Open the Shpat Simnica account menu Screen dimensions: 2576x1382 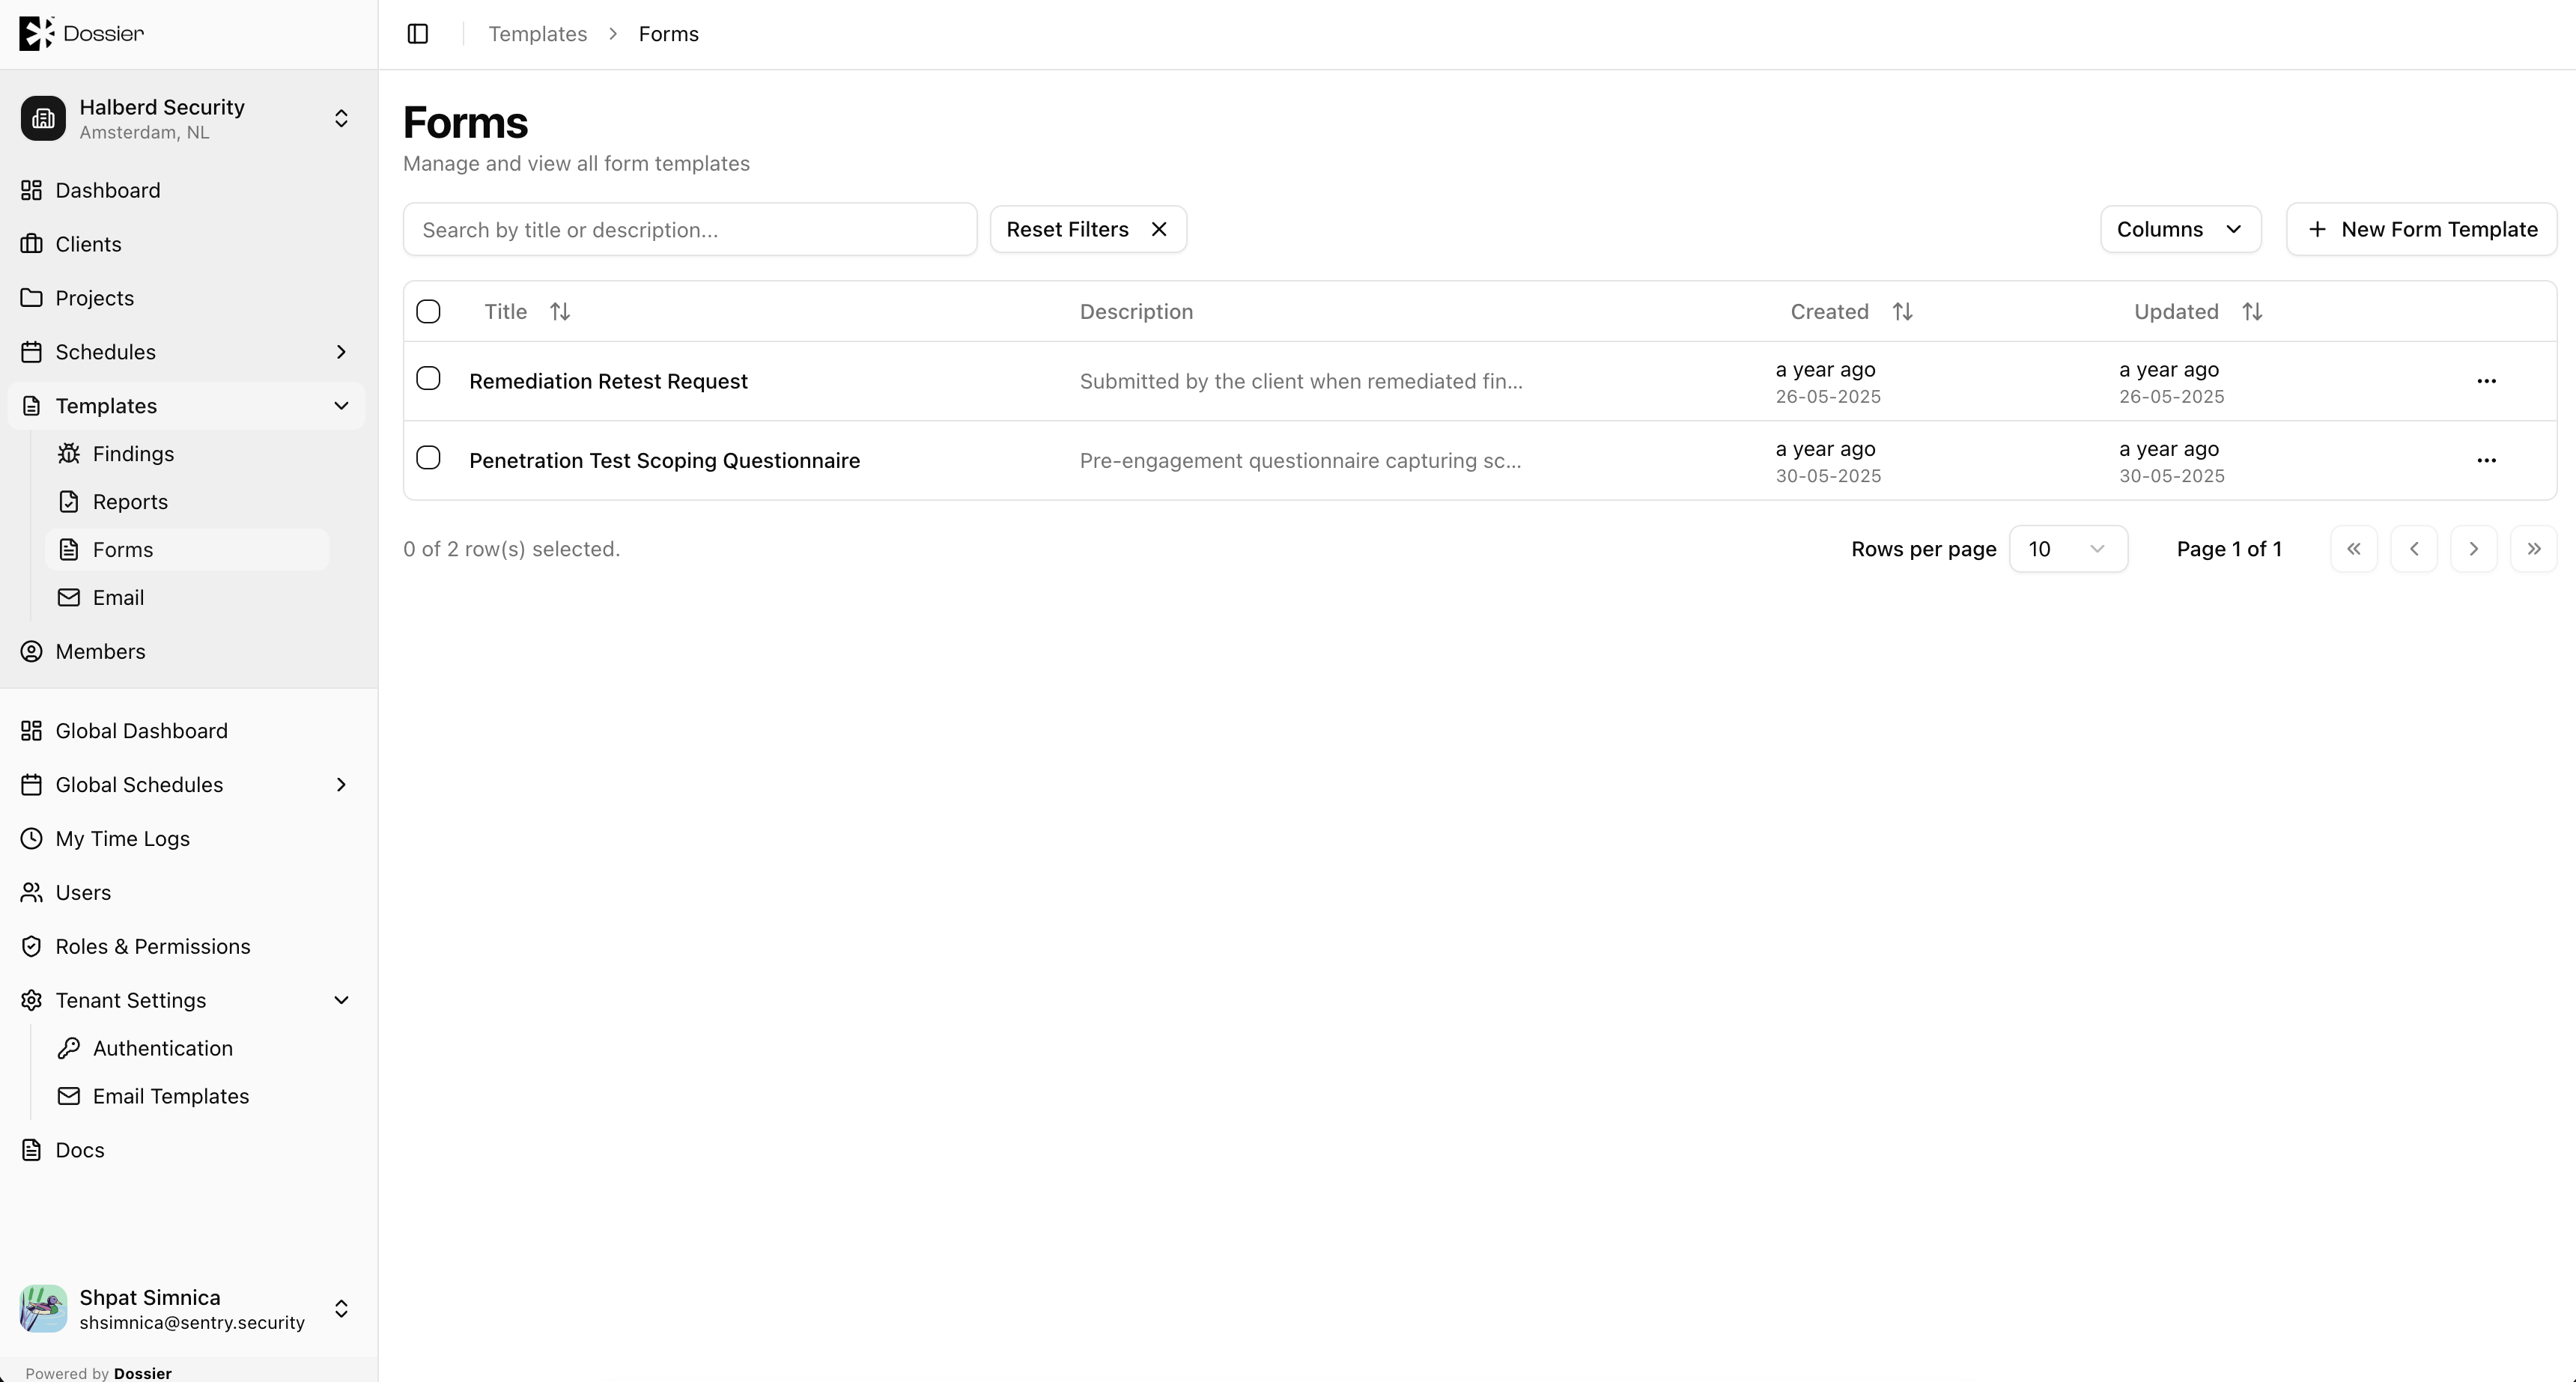point(186,1308)
